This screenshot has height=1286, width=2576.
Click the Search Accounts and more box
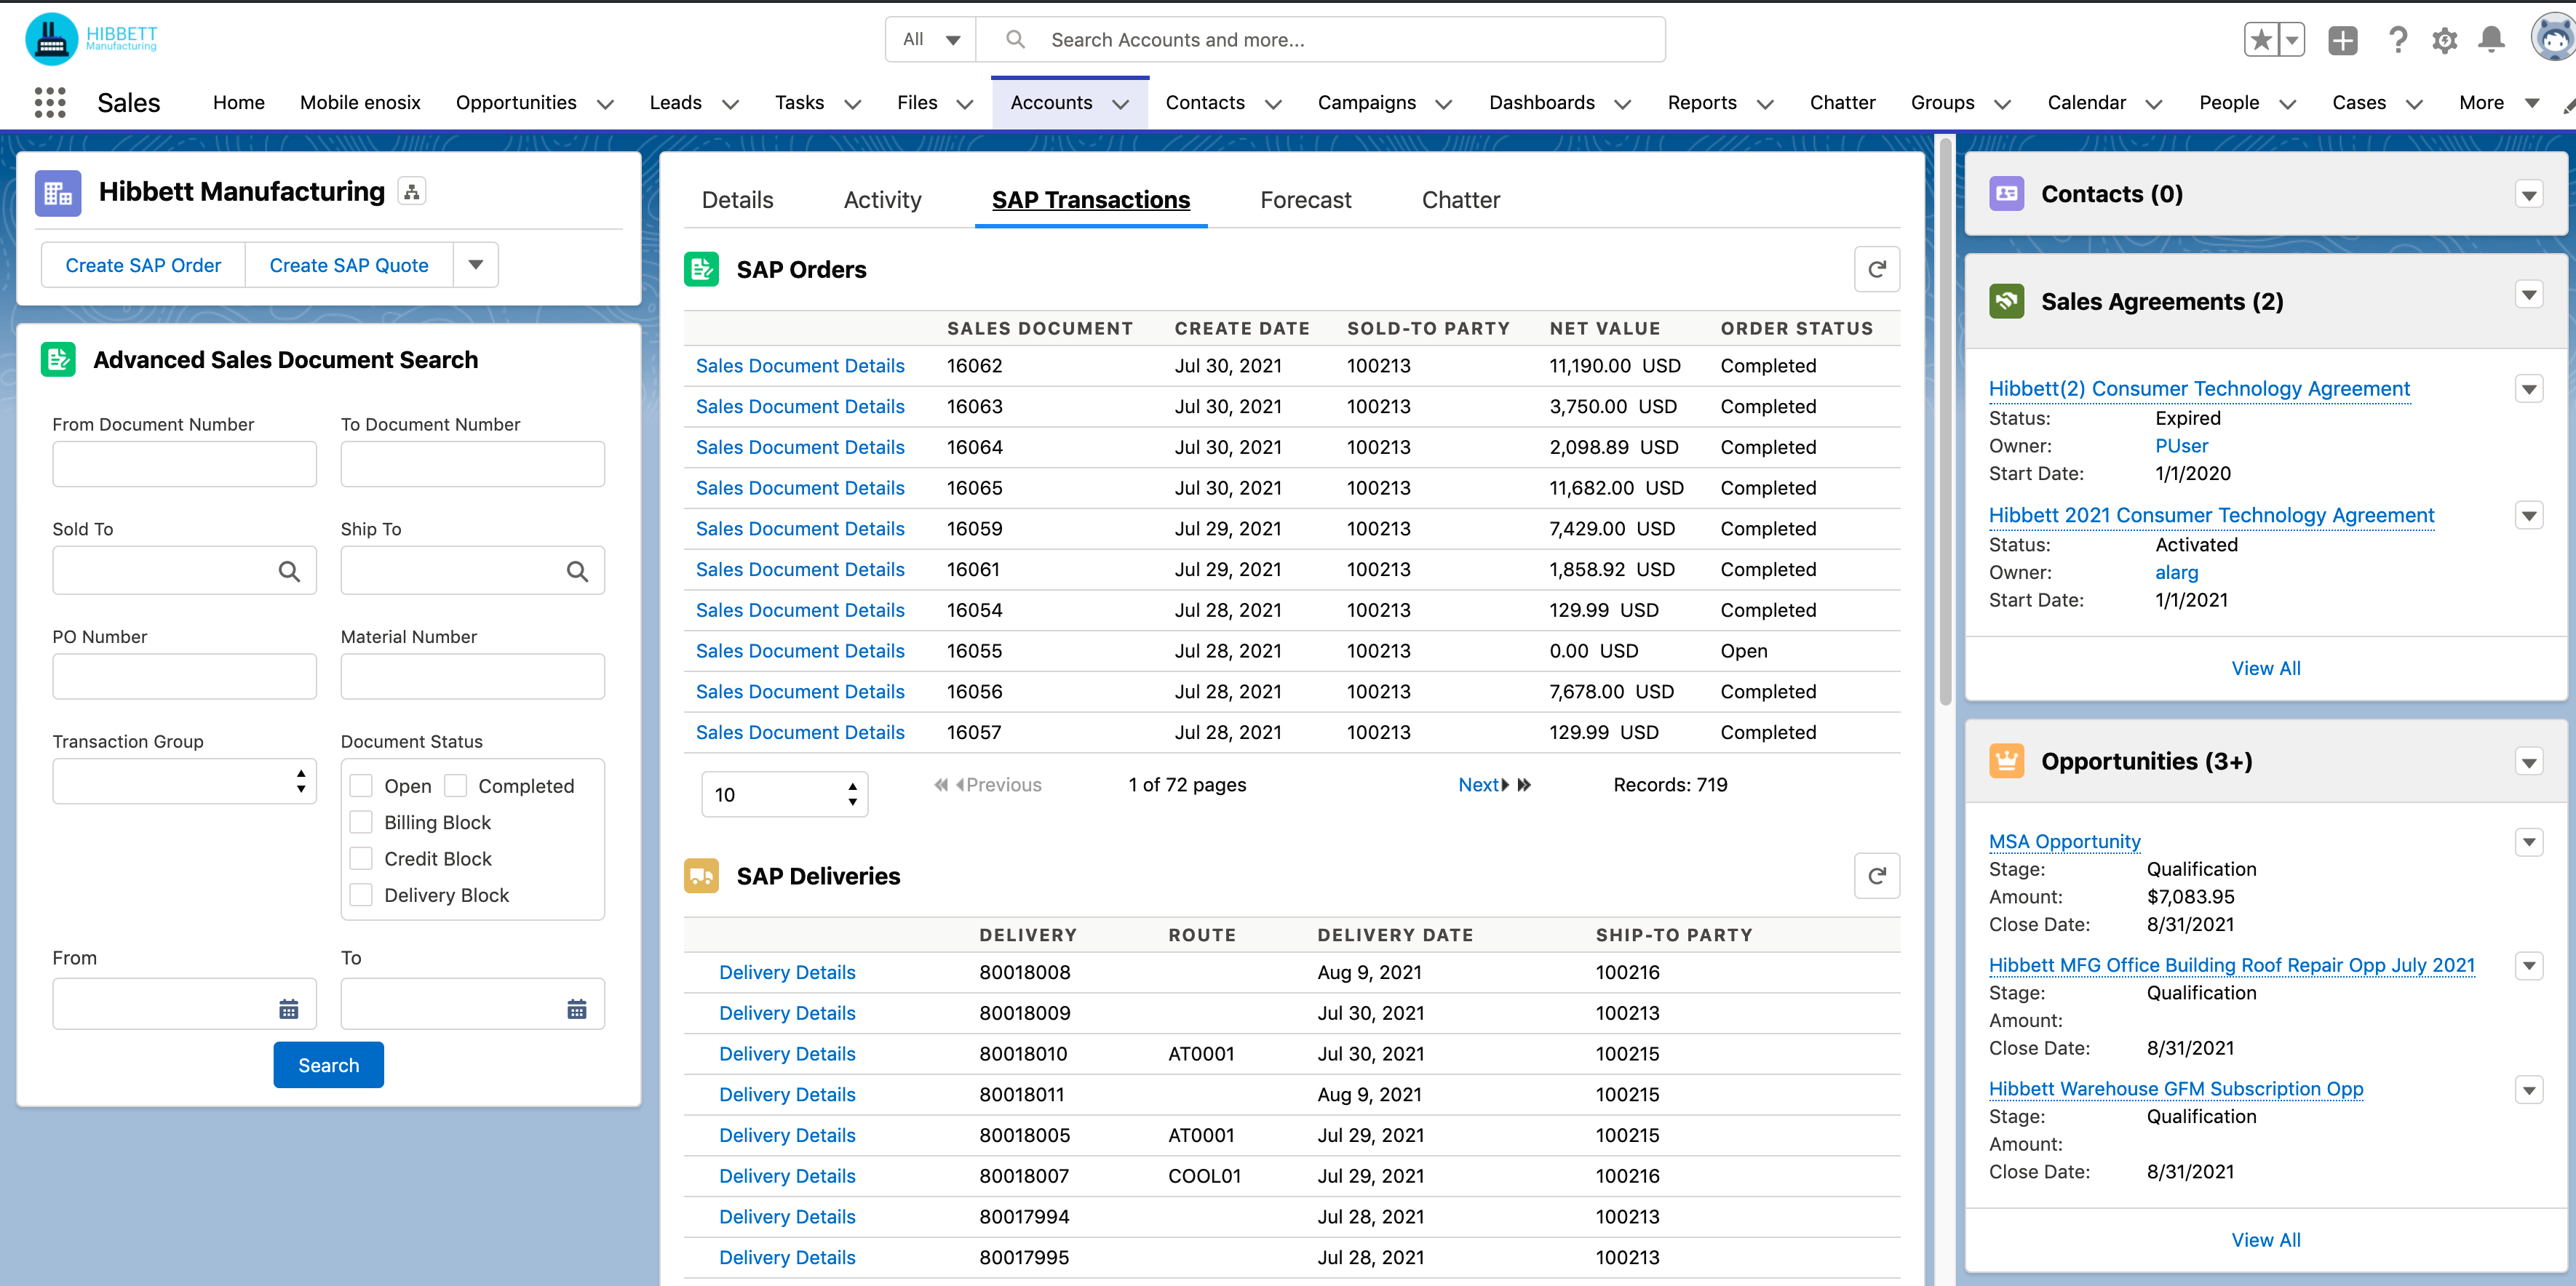click(x=1320, y=39)
